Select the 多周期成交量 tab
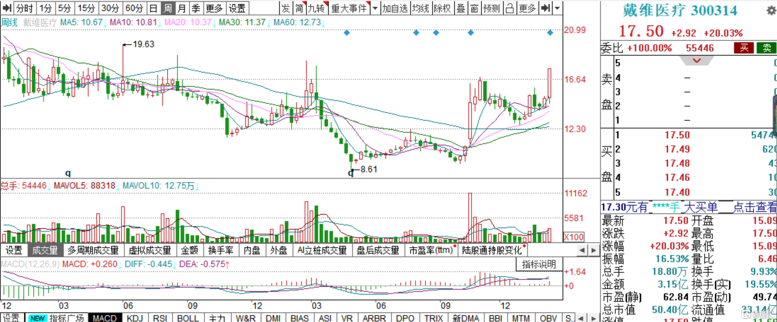Image resolution: width=777 pixels, height=322 pixels. point(93,250)
